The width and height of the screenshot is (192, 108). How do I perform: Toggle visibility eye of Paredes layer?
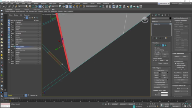[x=13, y=52]
